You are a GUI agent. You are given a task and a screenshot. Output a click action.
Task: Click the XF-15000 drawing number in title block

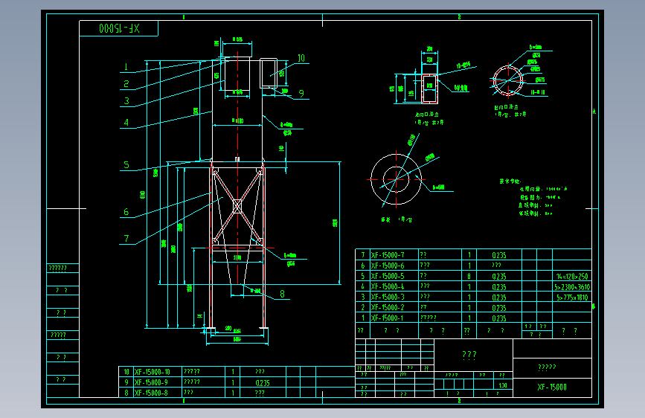pos(552,388)
